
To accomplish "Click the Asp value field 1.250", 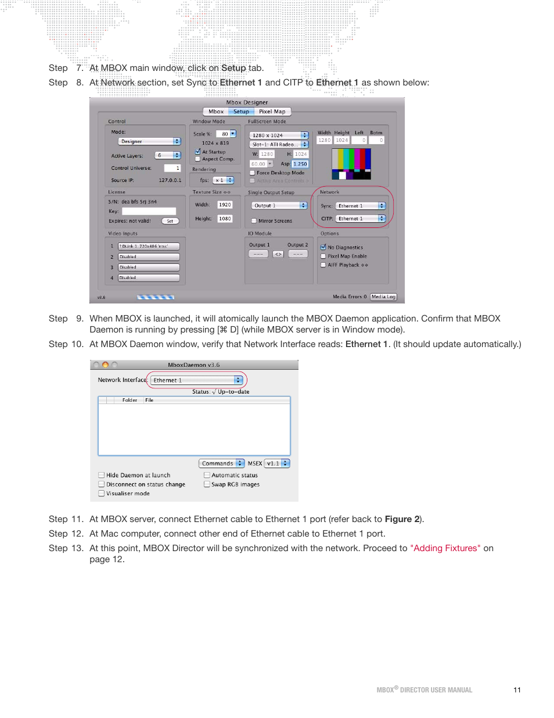I will point(300,164).
